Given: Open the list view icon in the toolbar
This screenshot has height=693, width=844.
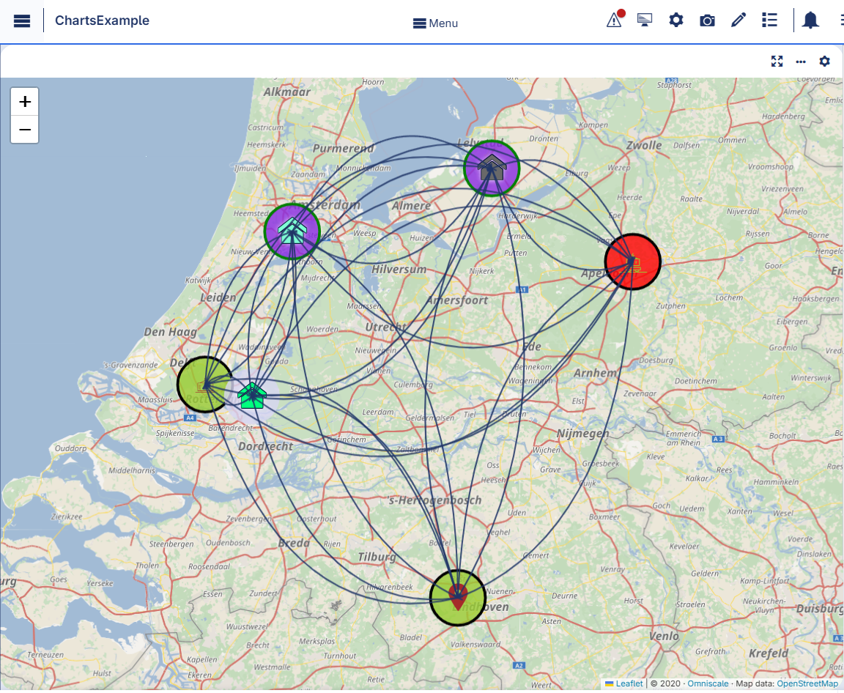Looking at the screenshot, I should [769, 20].
